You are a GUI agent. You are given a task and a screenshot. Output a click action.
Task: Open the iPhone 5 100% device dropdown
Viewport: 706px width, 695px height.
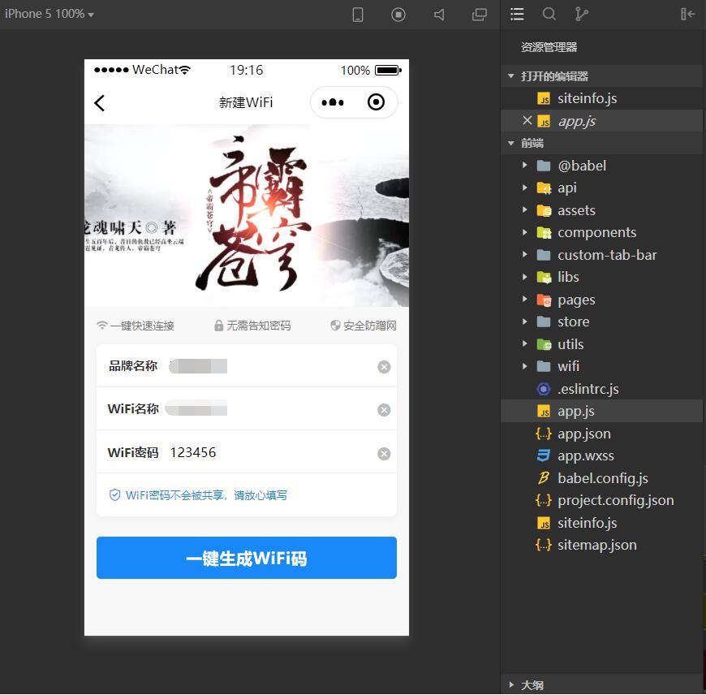(49, 14)
